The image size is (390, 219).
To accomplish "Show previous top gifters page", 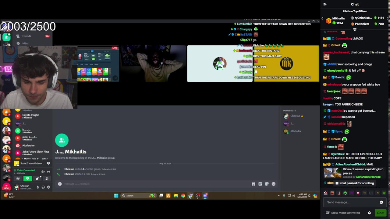I will (322, 19).
